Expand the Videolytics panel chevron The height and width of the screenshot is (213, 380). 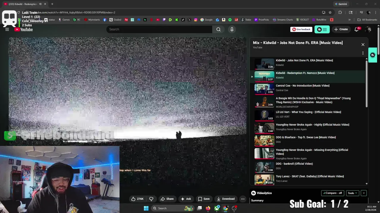pos(364,193)
